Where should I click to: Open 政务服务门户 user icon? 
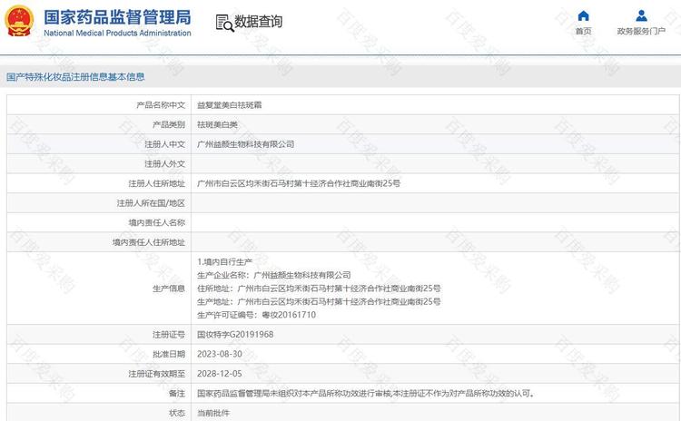point(641,16)
